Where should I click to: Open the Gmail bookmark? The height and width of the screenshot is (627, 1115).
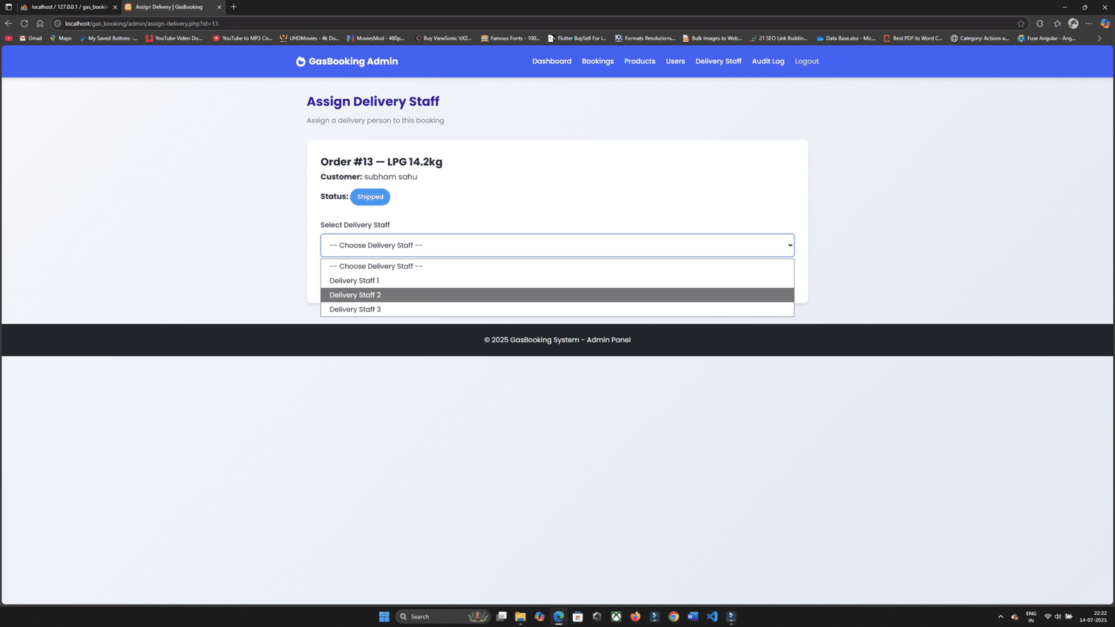(31, 38)
